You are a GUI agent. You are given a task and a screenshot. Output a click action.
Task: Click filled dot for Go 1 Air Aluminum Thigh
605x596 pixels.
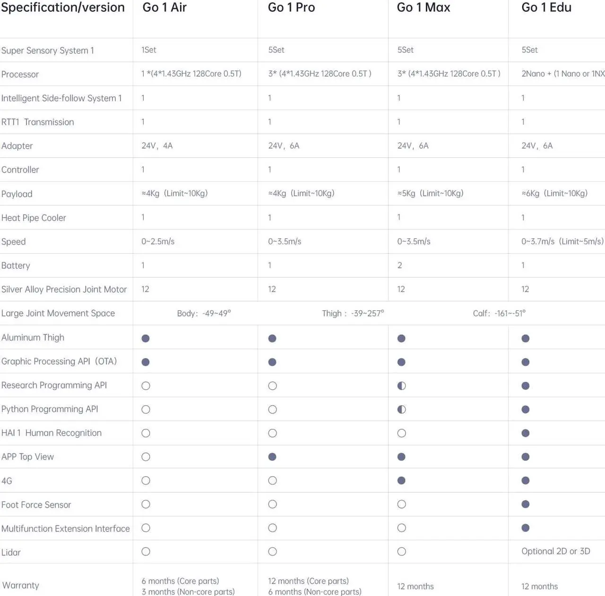tap(146, 338)
